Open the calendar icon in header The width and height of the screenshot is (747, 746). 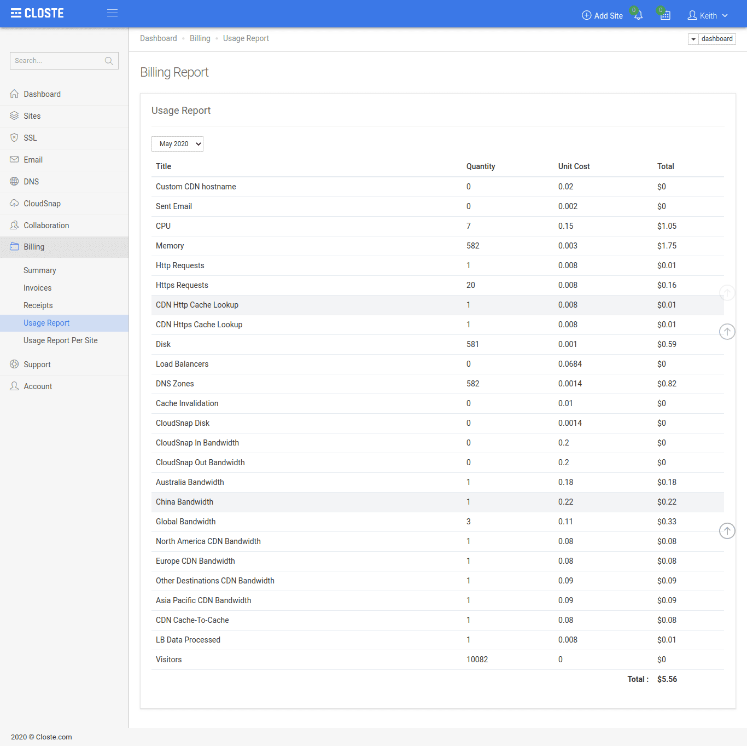(665, 15)
